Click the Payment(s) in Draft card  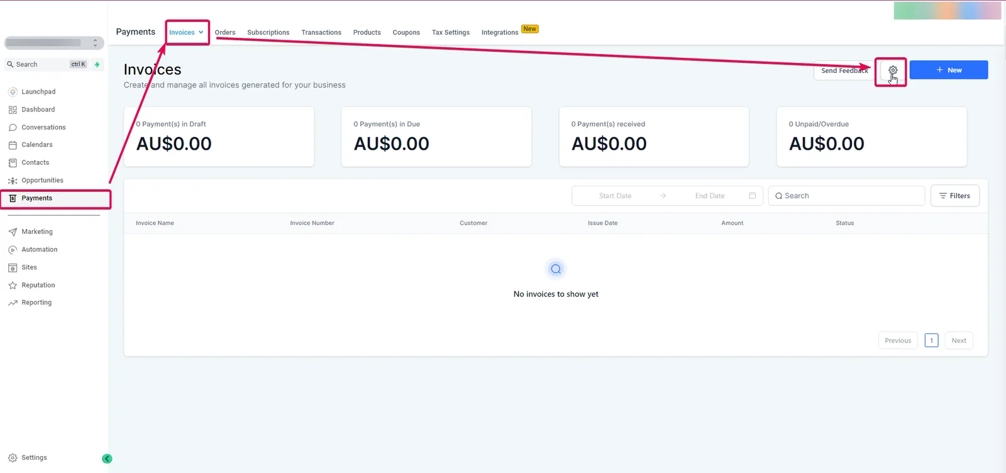[x=219, y=136]
